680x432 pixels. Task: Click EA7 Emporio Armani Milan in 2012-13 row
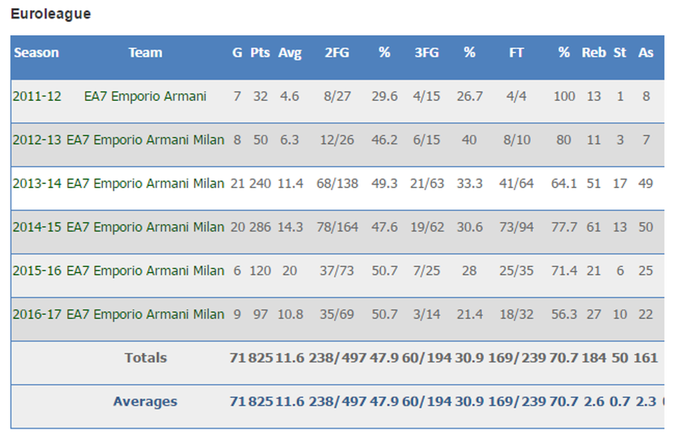pos(145,140)
